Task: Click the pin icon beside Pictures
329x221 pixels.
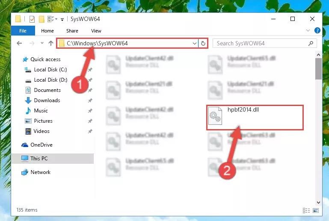Action: [90, 121]
